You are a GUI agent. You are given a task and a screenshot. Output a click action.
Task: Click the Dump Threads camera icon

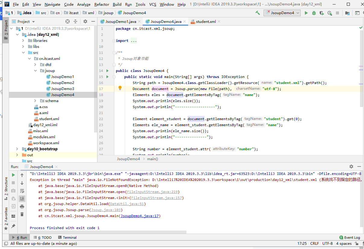click(x=13, y=191)
